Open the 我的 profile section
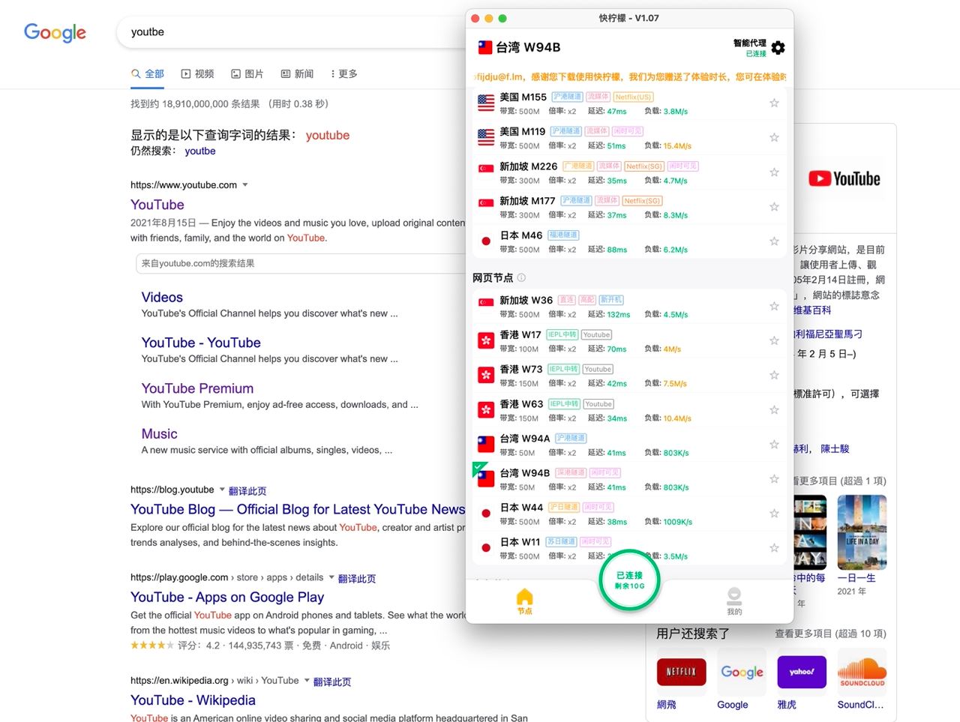Image resolution: width=960 pixels, height=722 pixels. click(x=733, y=598)
